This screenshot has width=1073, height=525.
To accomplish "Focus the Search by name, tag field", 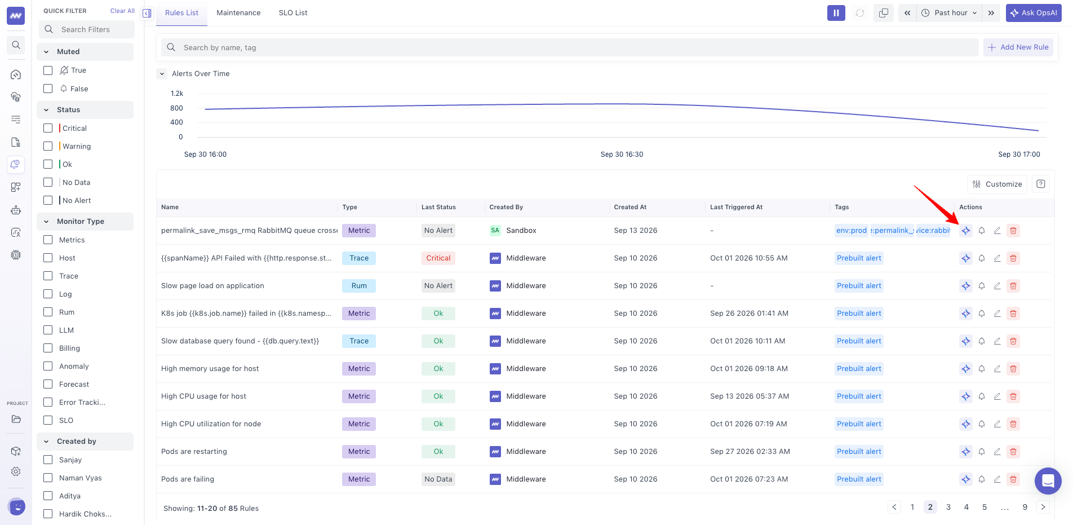I will (x=570, y=47).
